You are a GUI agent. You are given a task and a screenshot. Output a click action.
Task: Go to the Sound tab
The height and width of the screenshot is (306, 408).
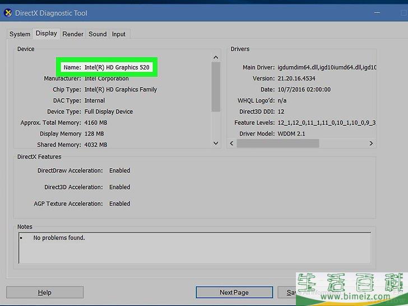point(98,34)
